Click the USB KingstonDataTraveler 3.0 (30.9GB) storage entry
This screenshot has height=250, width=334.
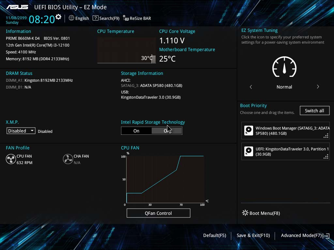tap(151, 97)
